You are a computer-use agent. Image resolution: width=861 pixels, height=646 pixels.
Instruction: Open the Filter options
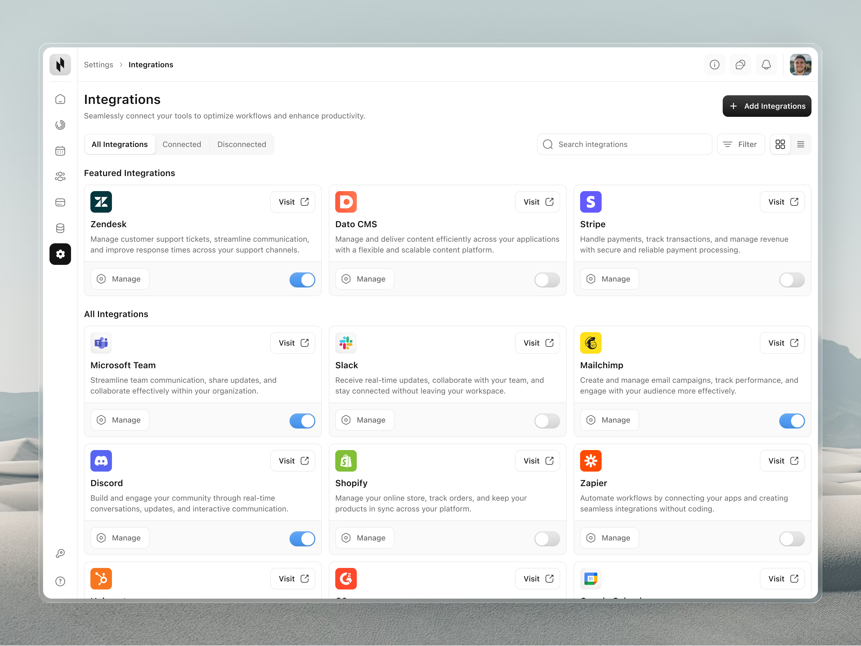tap(741, 145)
